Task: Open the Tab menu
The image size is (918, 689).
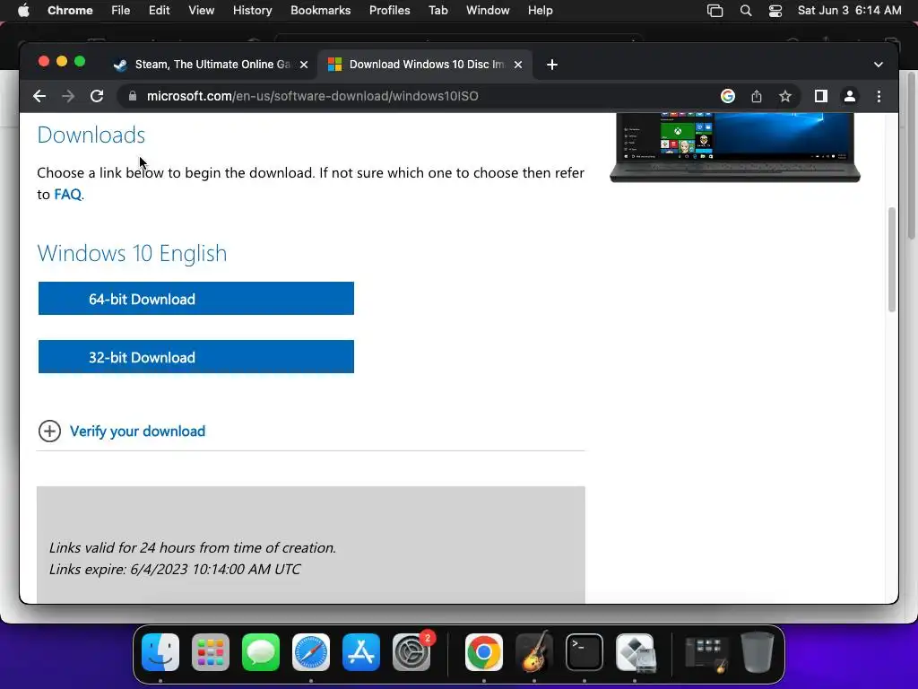Action: pos(437,11)
